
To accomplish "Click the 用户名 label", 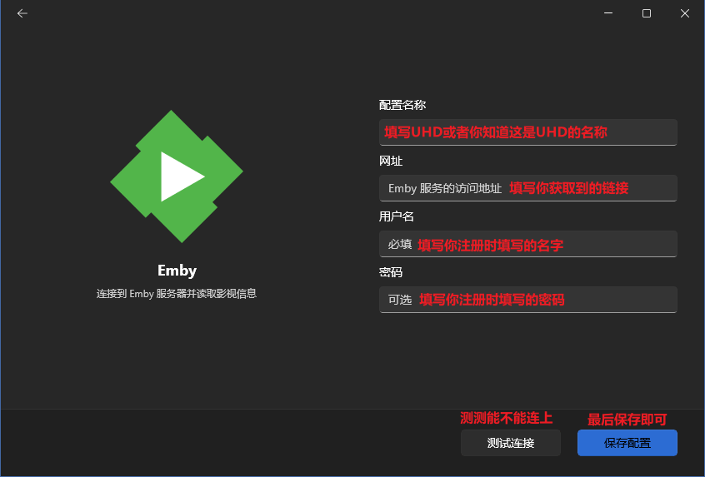I will click(x=397, y=216).
